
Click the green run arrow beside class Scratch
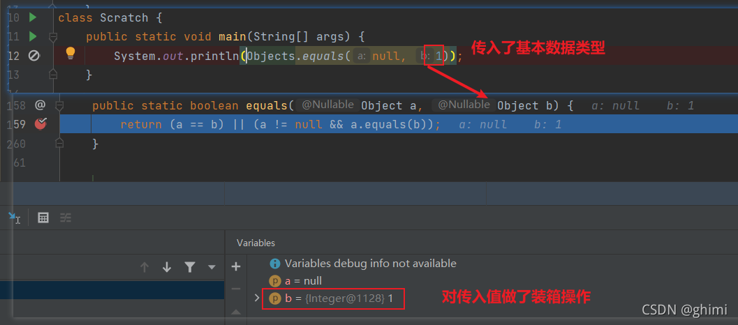(x=33, y=18)
